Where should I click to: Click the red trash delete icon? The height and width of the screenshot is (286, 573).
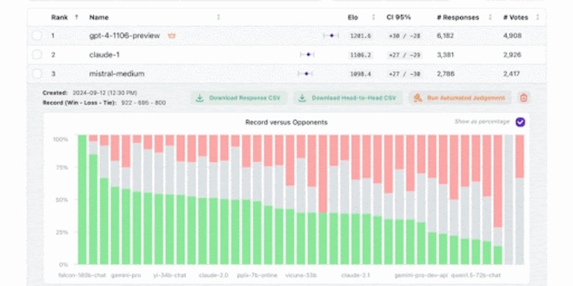523,98
